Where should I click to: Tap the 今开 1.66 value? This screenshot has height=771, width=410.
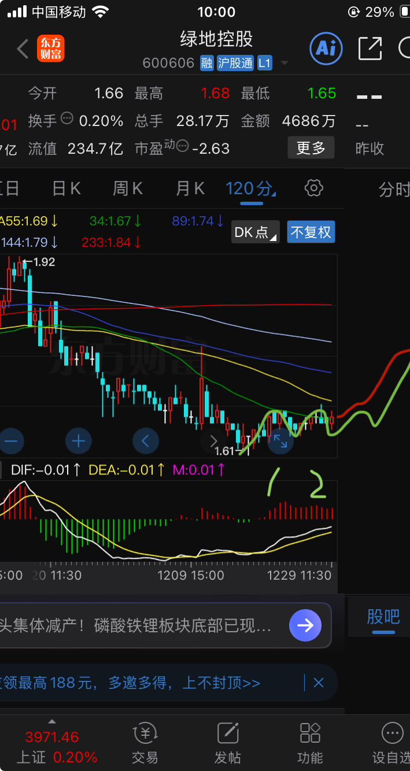pos(109,93)
